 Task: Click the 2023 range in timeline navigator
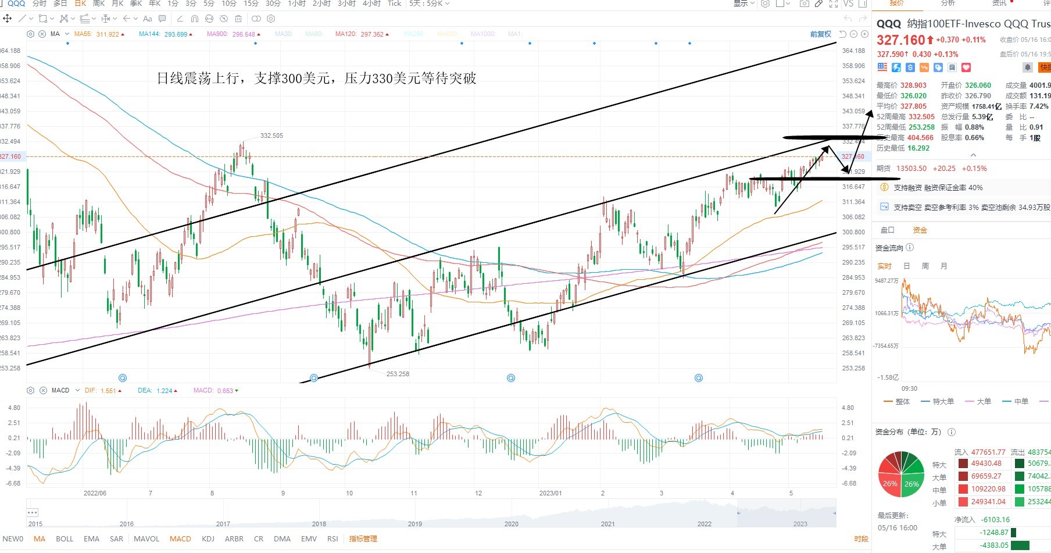[800, 524]
